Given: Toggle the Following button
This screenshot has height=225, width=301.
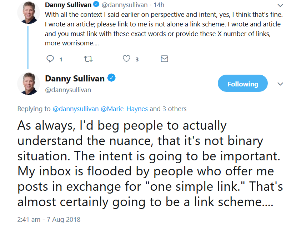Looking at the screenshot, I should click(x=242, y=84).
